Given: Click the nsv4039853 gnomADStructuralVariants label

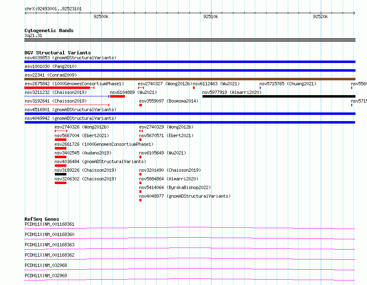Looking at the screenshot, I should [x=71, y=58].
